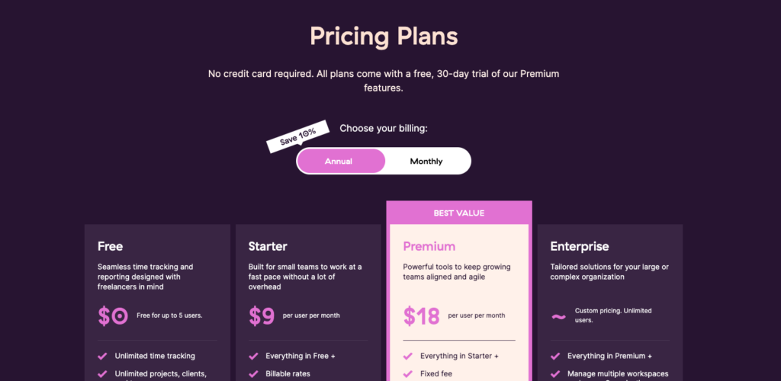Select the Starter plan heading

point(268,246)
